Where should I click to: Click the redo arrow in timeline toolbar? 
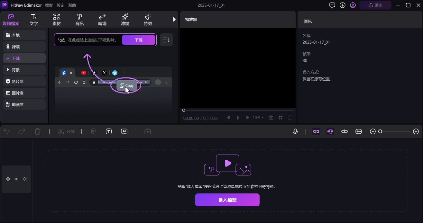pos(22,131)
